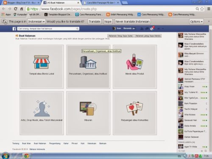212x159 pixels.
Task: Click the Pengembang footer link
Action: click(55, 143)
